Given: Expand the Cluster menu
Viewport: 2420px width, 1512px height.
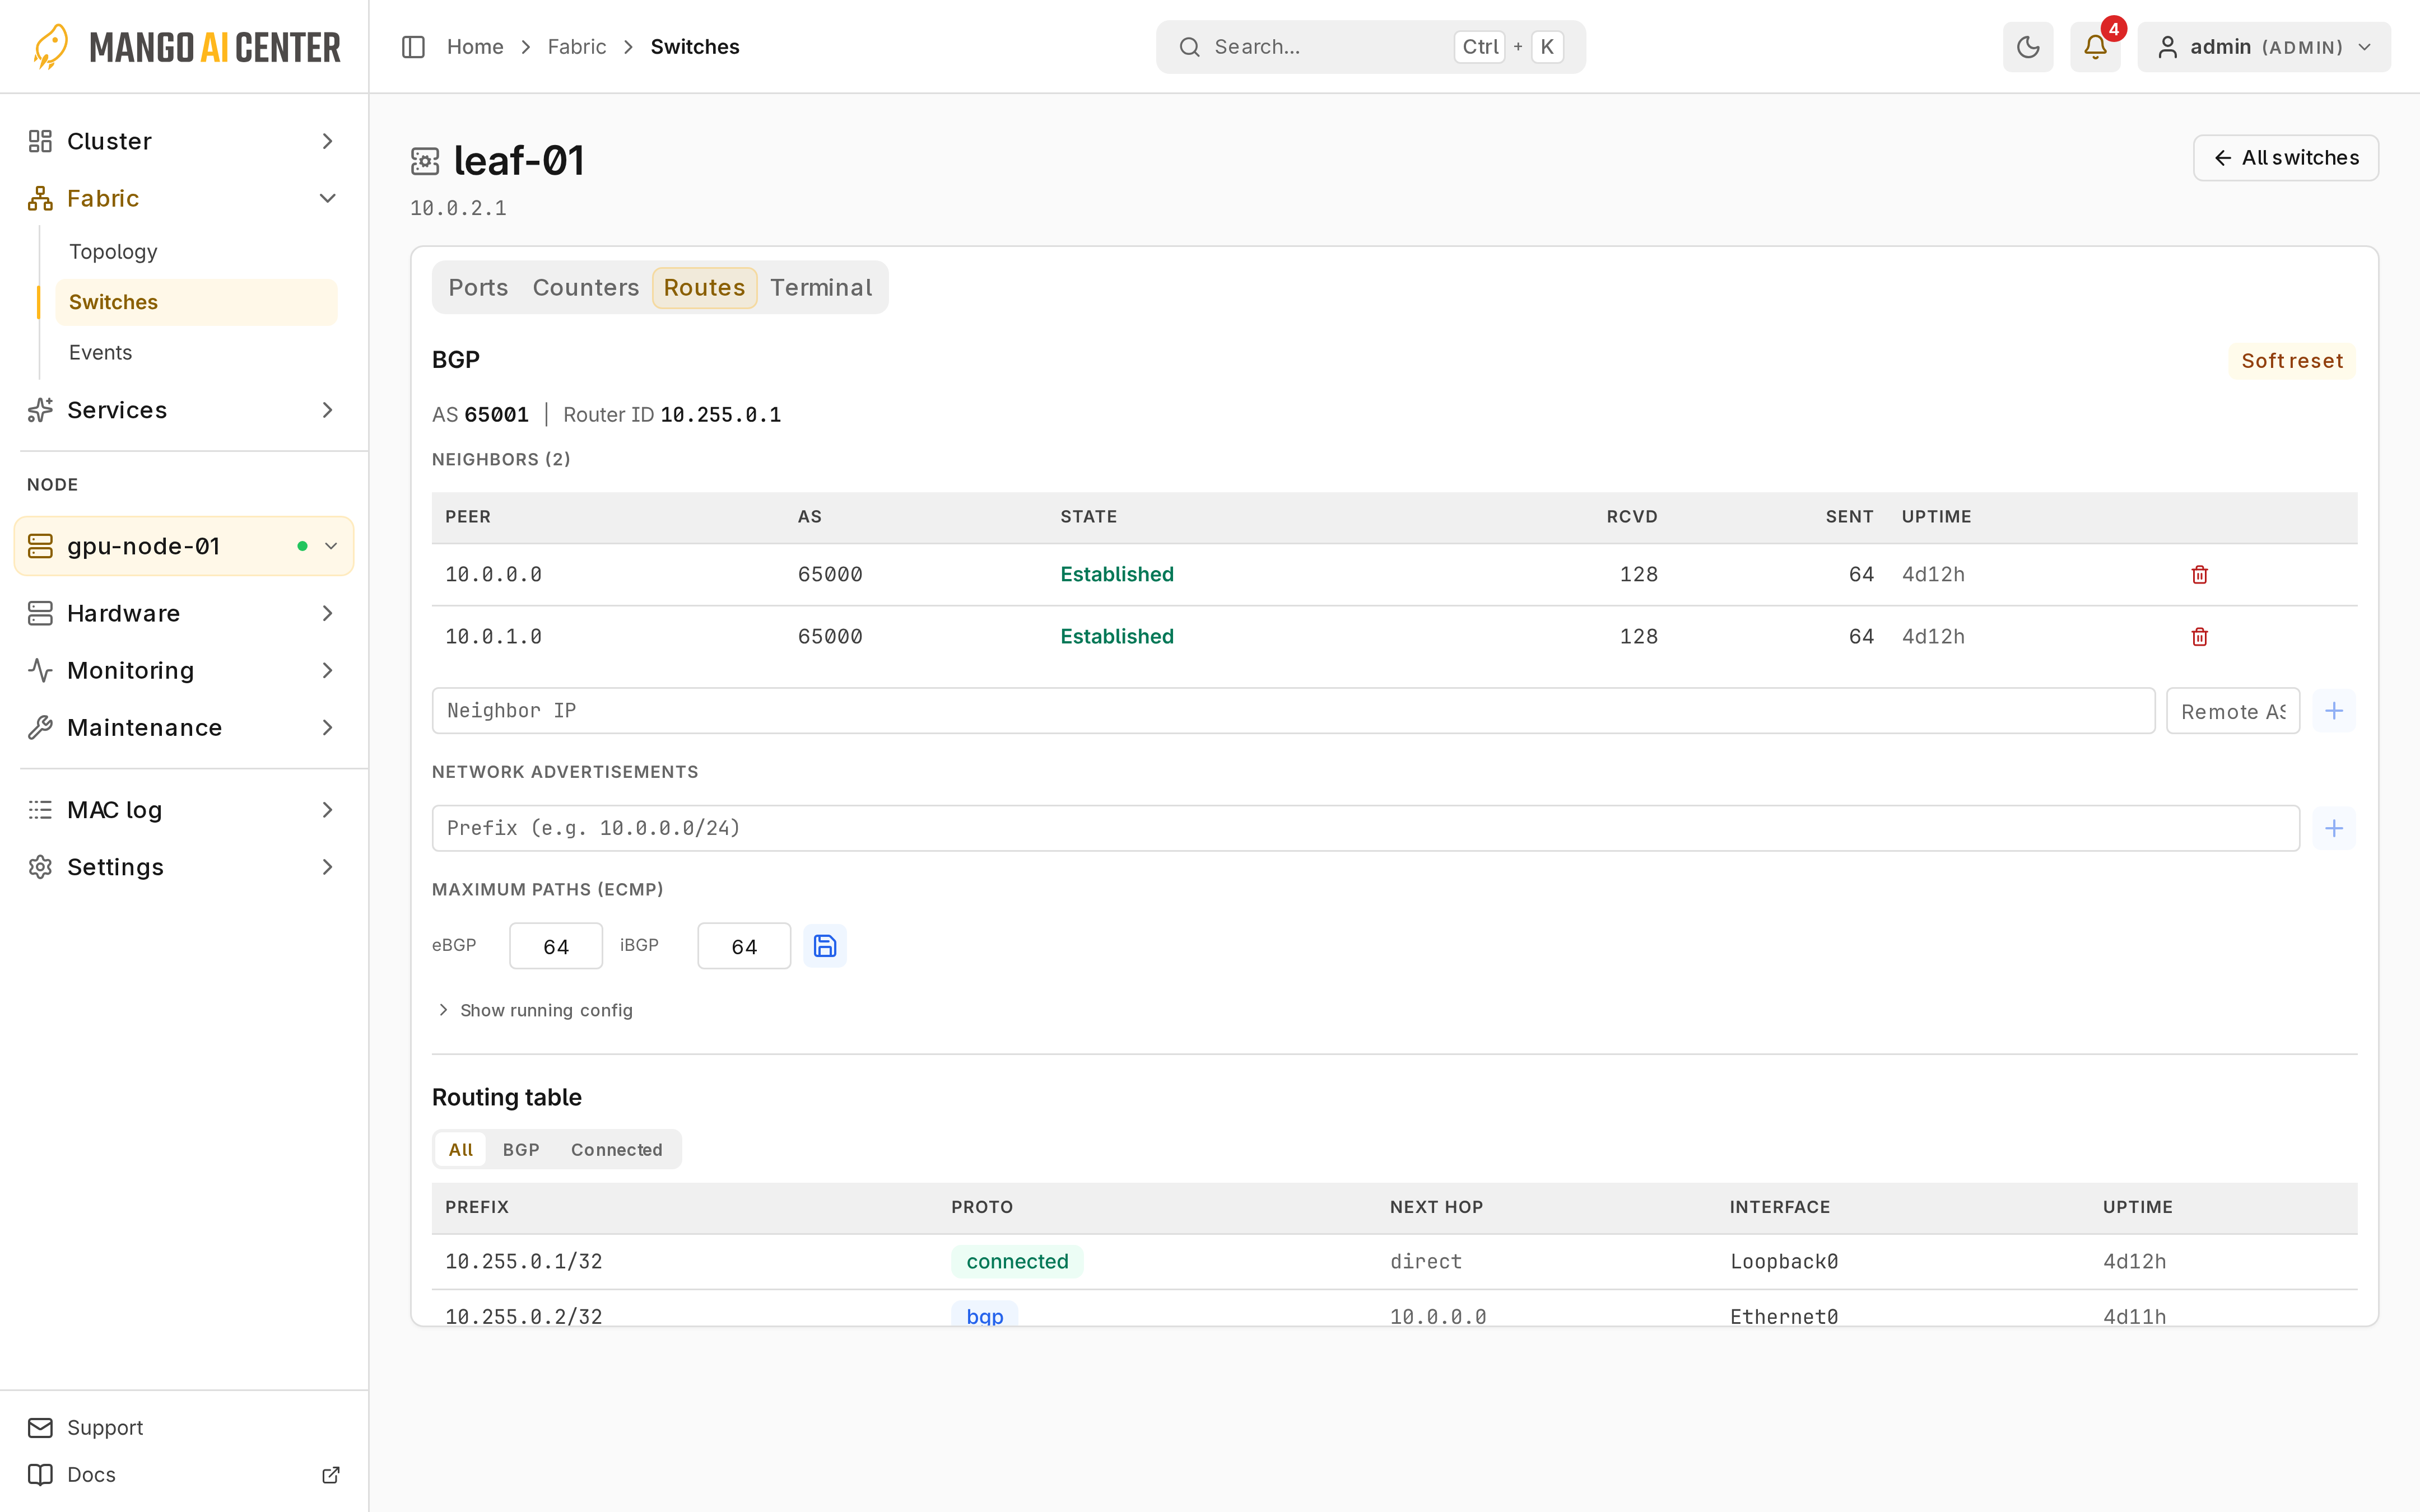Looking at the screenshot, I should (184, 141).
